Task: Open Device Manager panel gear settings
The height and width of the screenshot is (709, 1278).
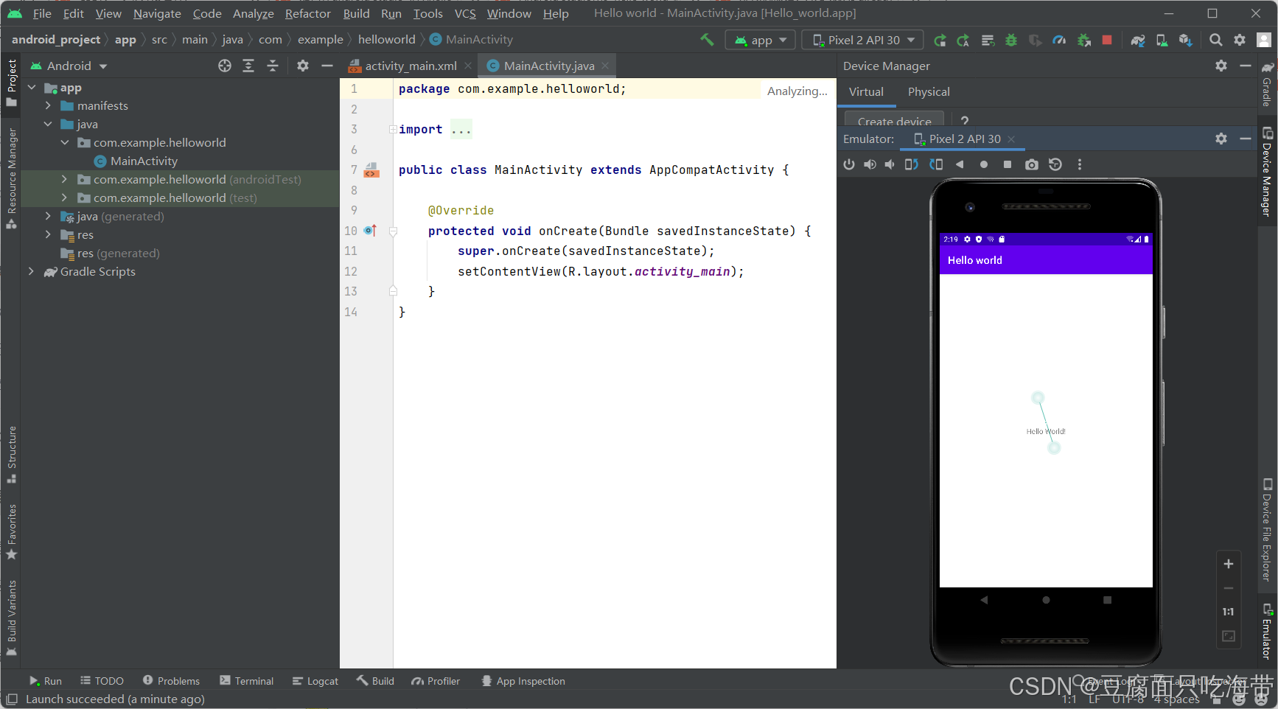Action: point(1221,66)
